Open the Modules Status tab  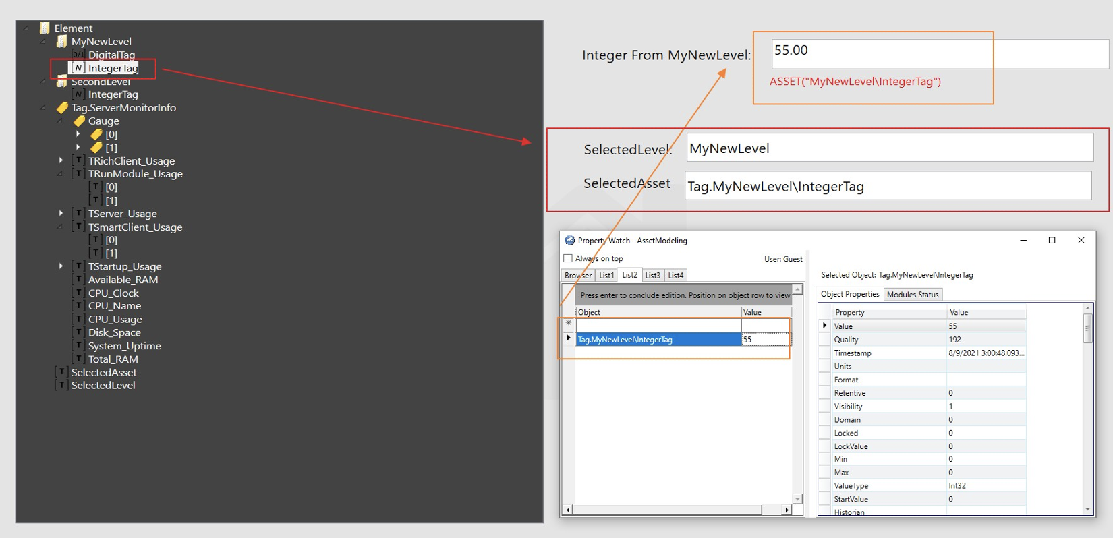tap(912, 295)
